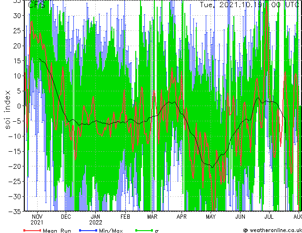Click the '00 UTC' time label
Screen dimensions: 302x233
click(285, 5)
